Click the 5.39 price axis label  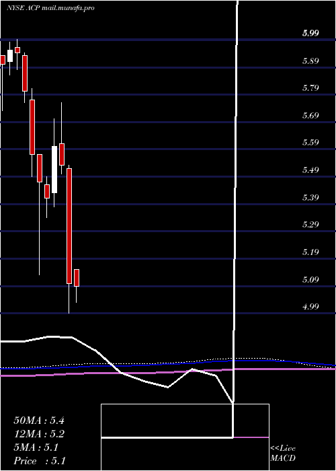click(x=310, y=197)
